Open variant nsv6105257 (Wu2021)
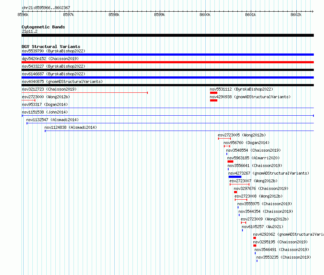Viewport: 324px width, 275px height. [262, 227]
